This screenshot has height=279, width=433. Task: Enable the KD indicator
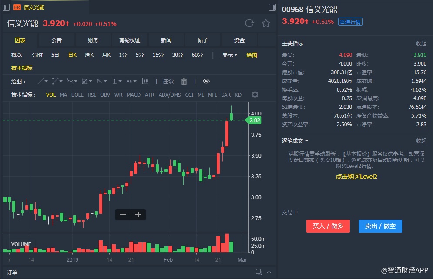238,95
